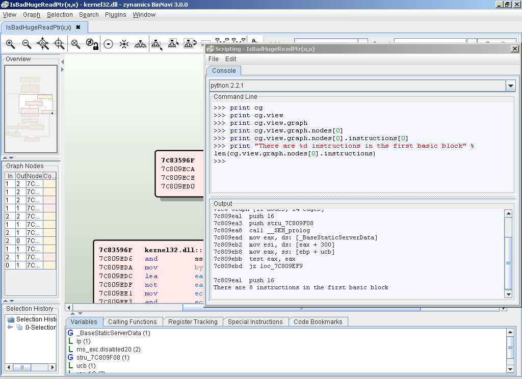Open the Graph menu
Image resolution: width=522 pixels, height=379 pixels.
32,15
